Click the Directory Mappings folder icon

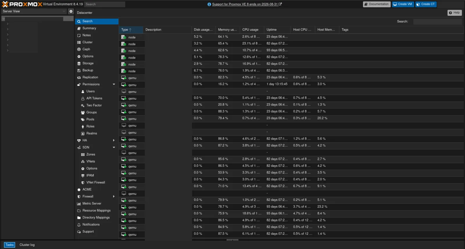(79, 218)
